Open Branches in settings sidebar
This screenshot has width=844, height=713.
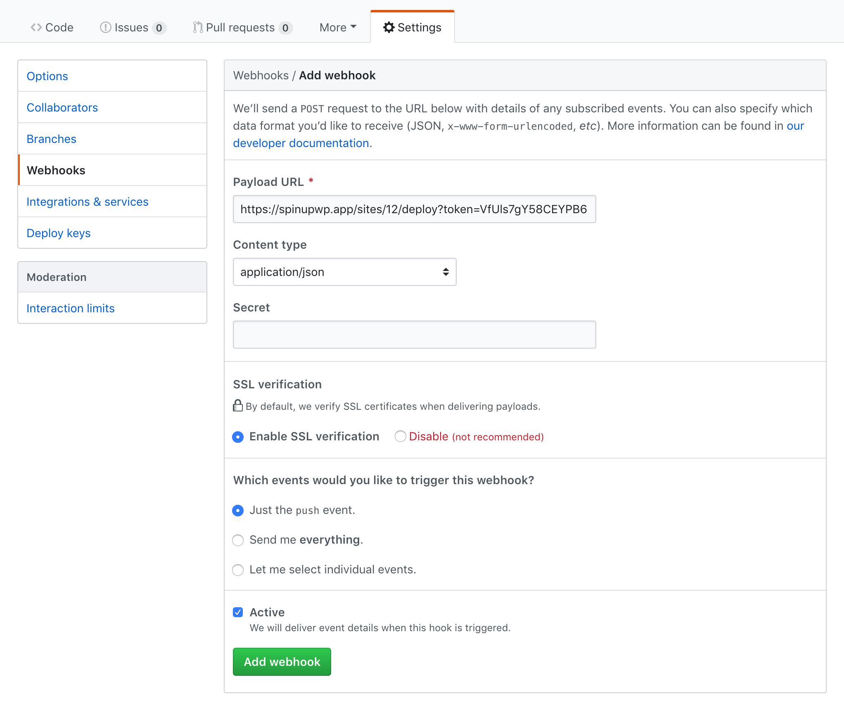(112, 139)
